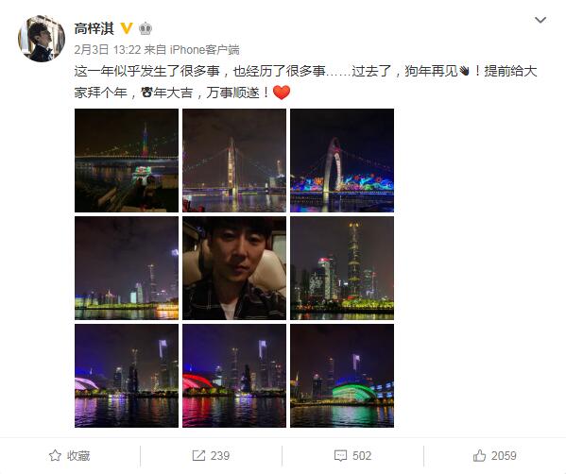
Task: Open comments via the speech bubble icon
Action: click(340, 456)
